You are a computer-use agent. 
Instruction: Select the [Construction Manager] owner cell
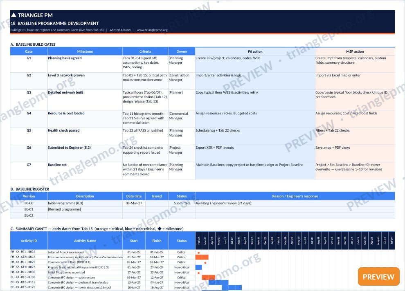point(182,81)
